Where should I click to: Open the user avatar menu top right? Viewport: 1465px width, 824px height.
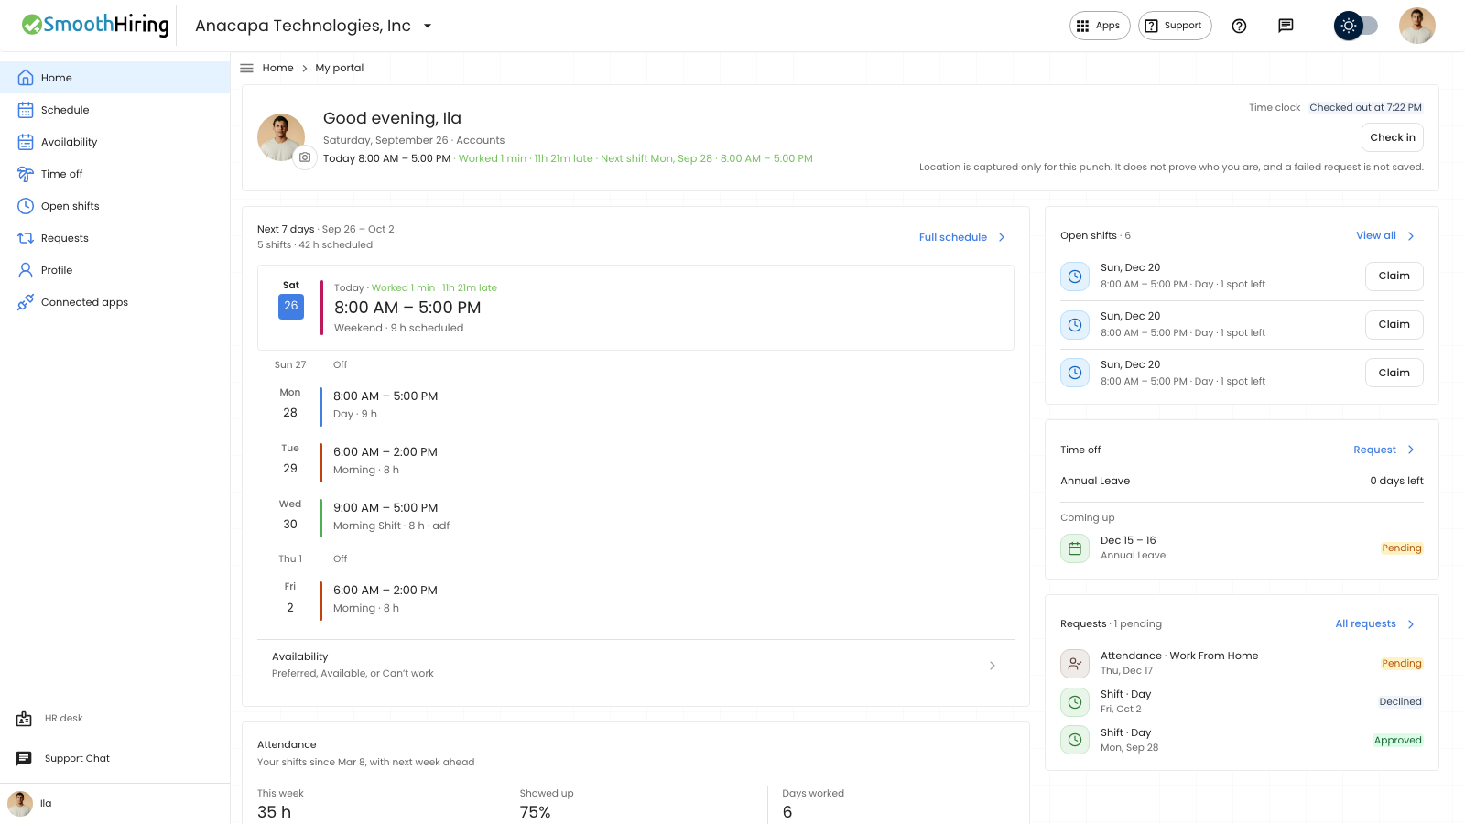point(1416,26)
